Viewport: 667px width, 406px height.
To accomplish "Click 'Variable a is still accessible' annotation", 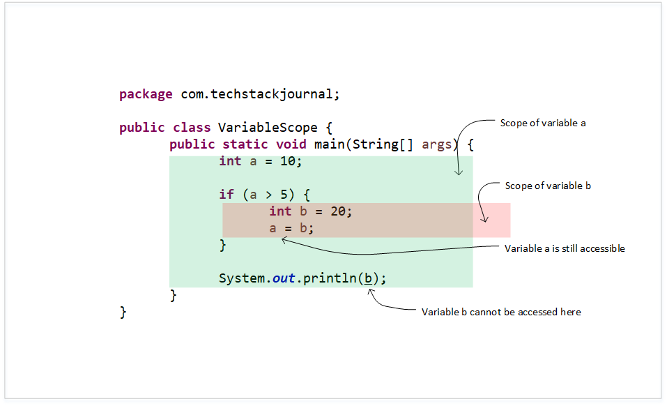I will (565, 248).
